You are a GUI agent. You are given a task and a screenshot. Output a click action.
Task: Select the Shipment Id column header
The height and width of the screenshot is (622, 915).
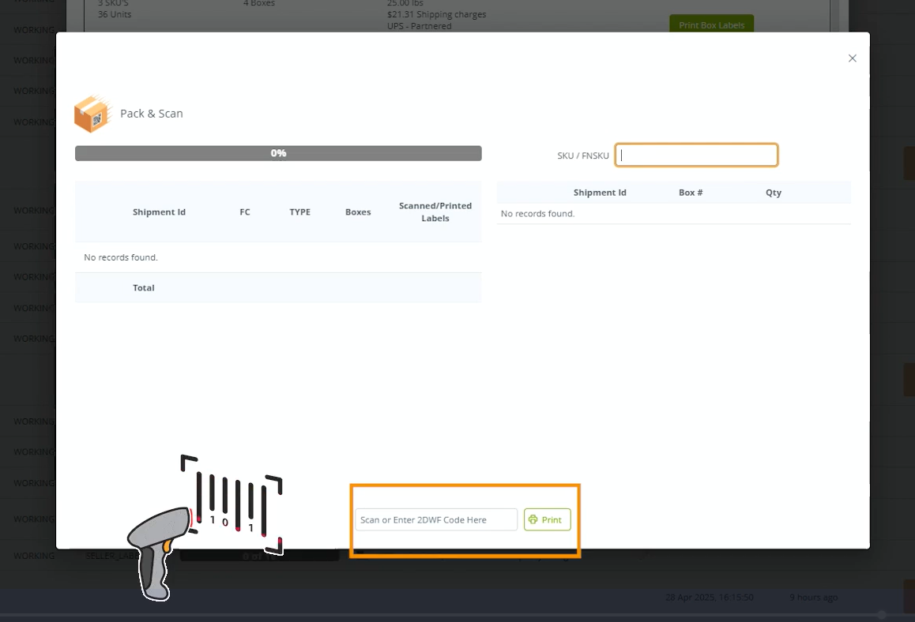tap(159, 212)
